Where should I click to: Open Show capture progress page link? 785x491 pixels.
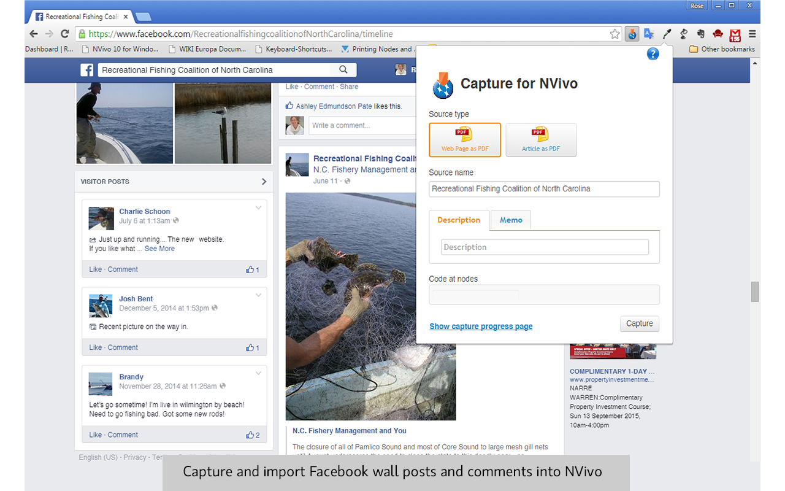pos(481,327)
